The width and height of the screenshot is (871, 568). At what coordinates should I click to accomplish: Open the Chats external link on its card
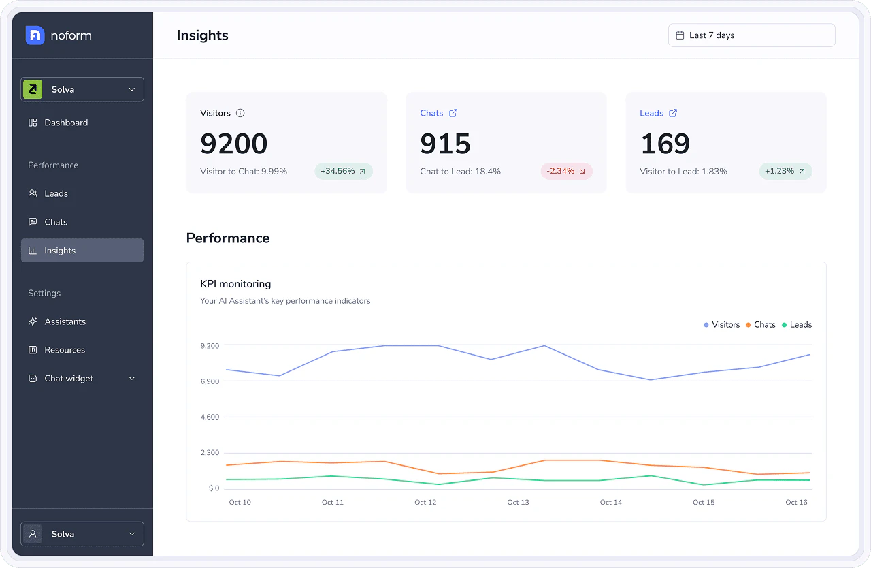(454, 113)
